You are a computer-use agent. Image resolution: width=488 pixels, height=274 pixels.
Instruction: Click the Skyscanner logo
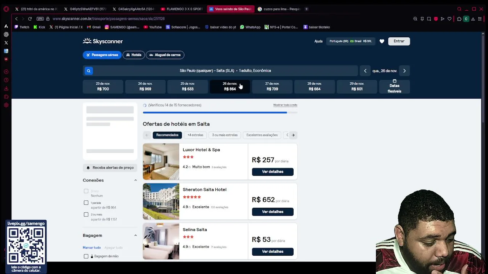pyautogui.click(x=103, y=41)
